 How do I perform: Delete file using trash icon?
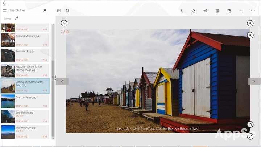(217, 11)
